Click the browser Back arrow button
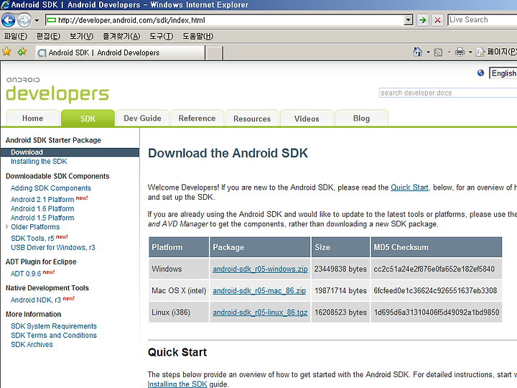 click(9, 20)
